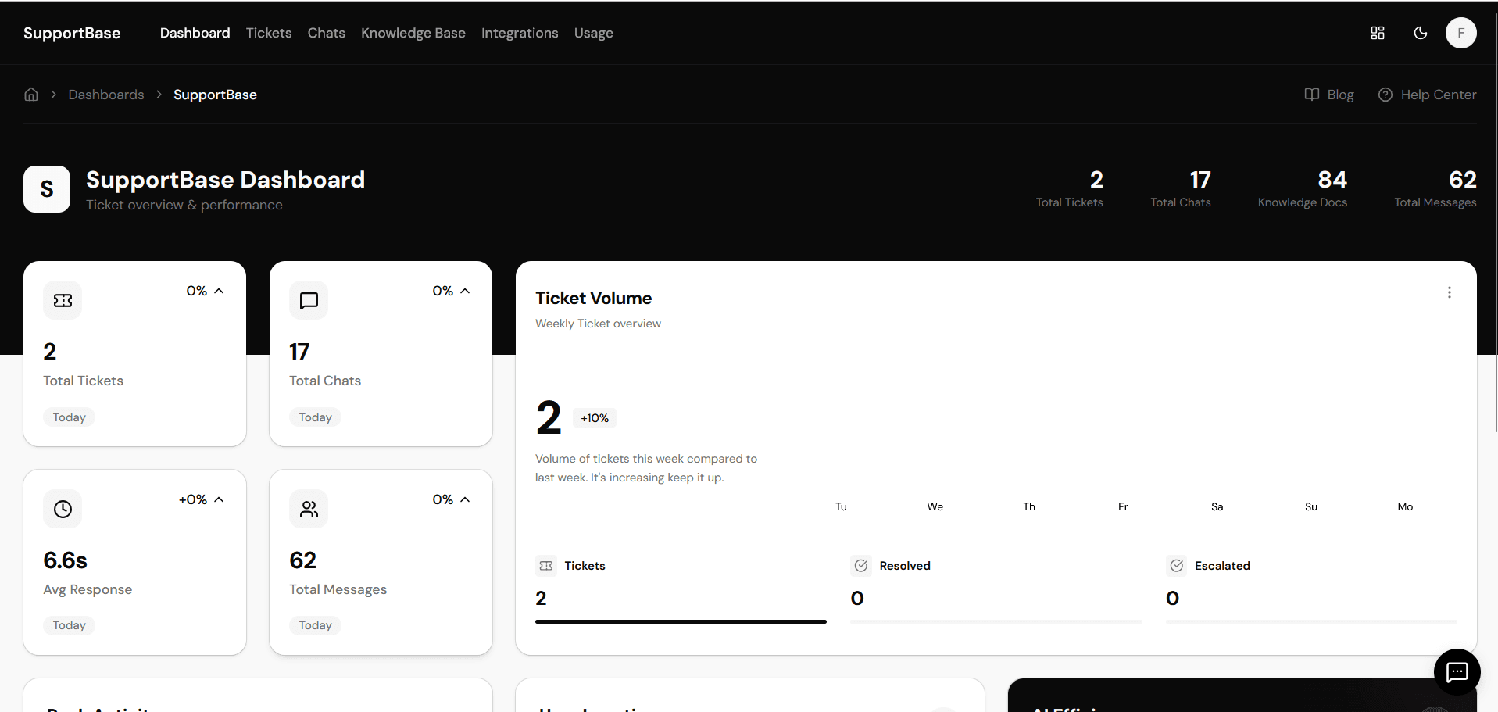Toggle dark mode with the moon icon

[1421, 33]
